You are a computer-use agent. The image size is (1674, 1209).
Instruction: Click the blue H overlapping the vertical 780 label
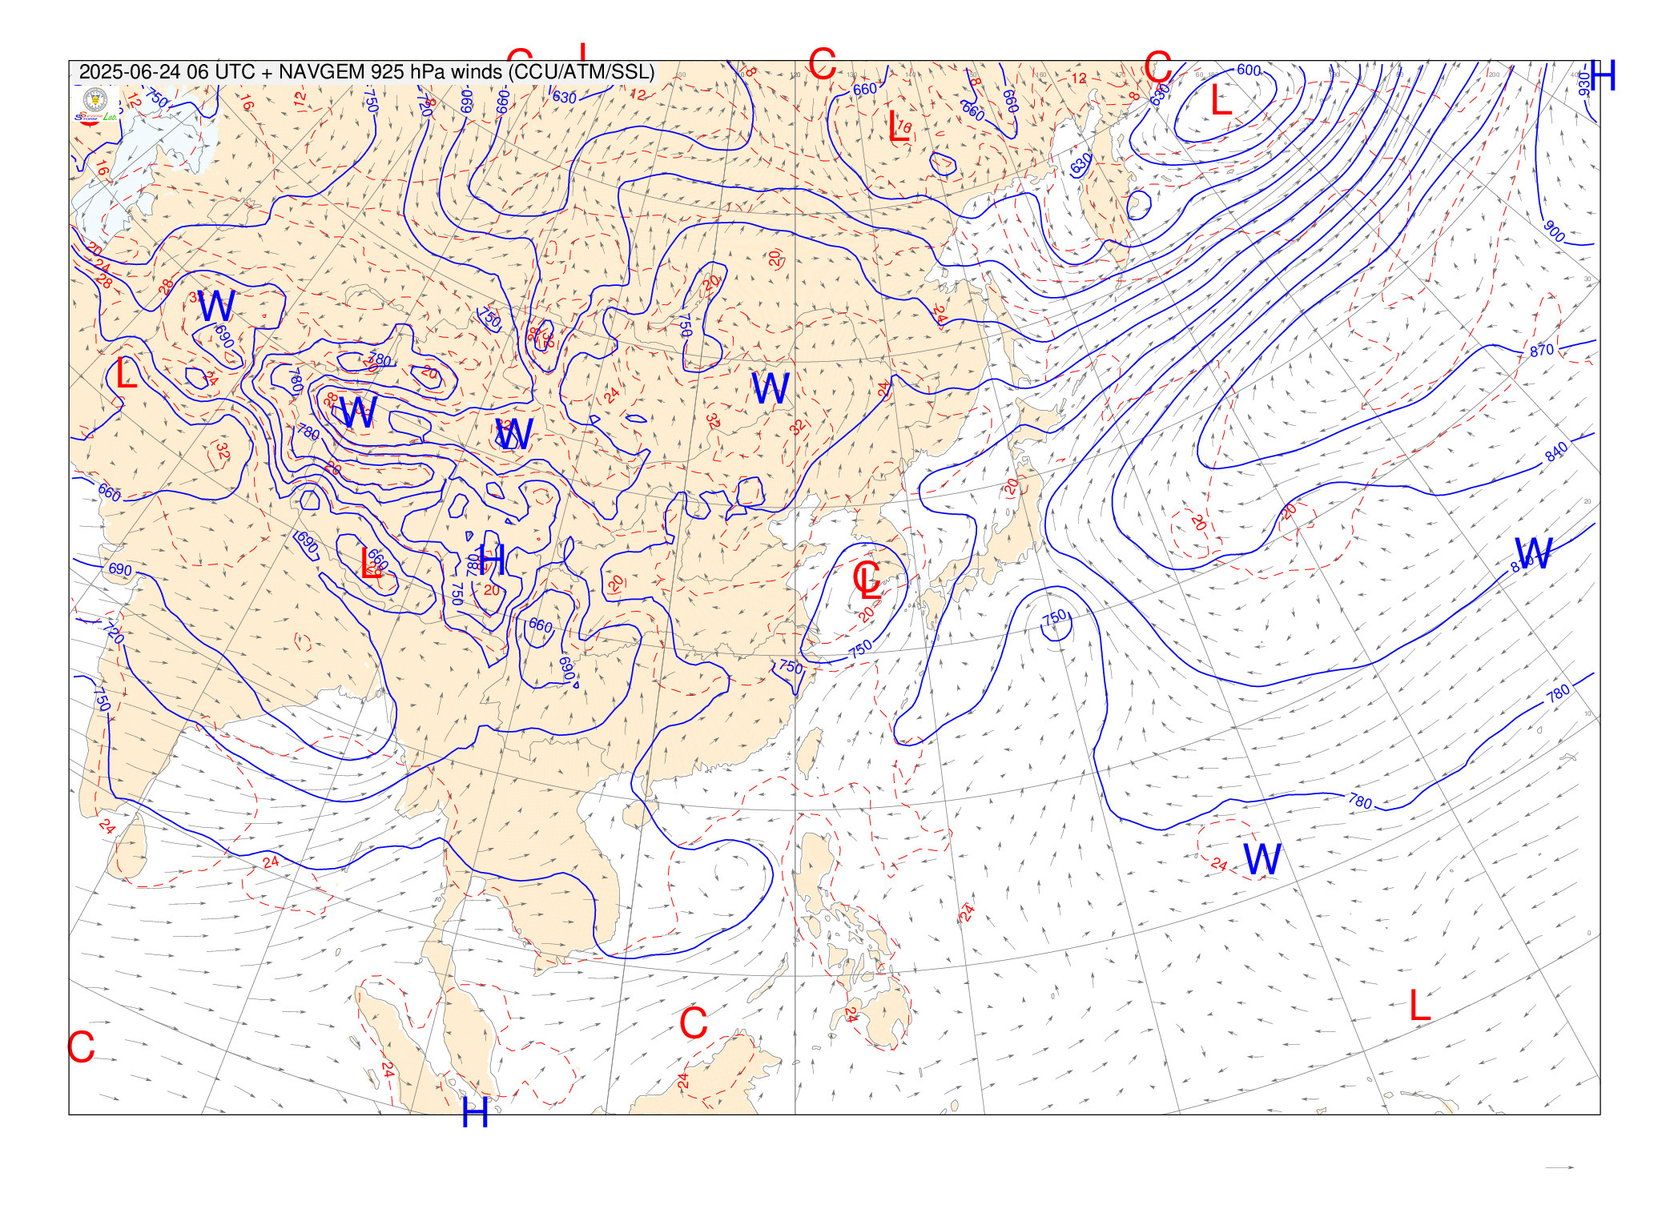[491, 559]
